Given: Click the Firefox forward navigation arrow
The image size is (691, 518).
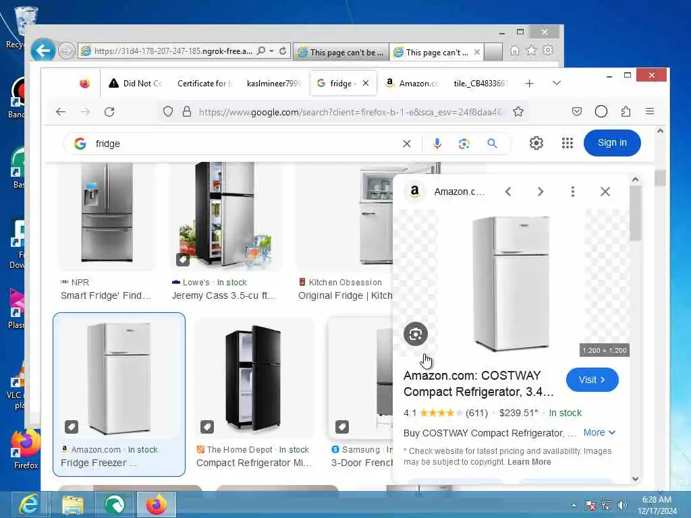Looking at the screenshot, I should 85,112.
